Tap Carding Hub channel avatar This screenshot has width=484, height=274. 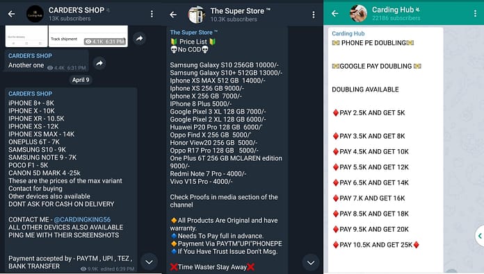pos(358,13)
